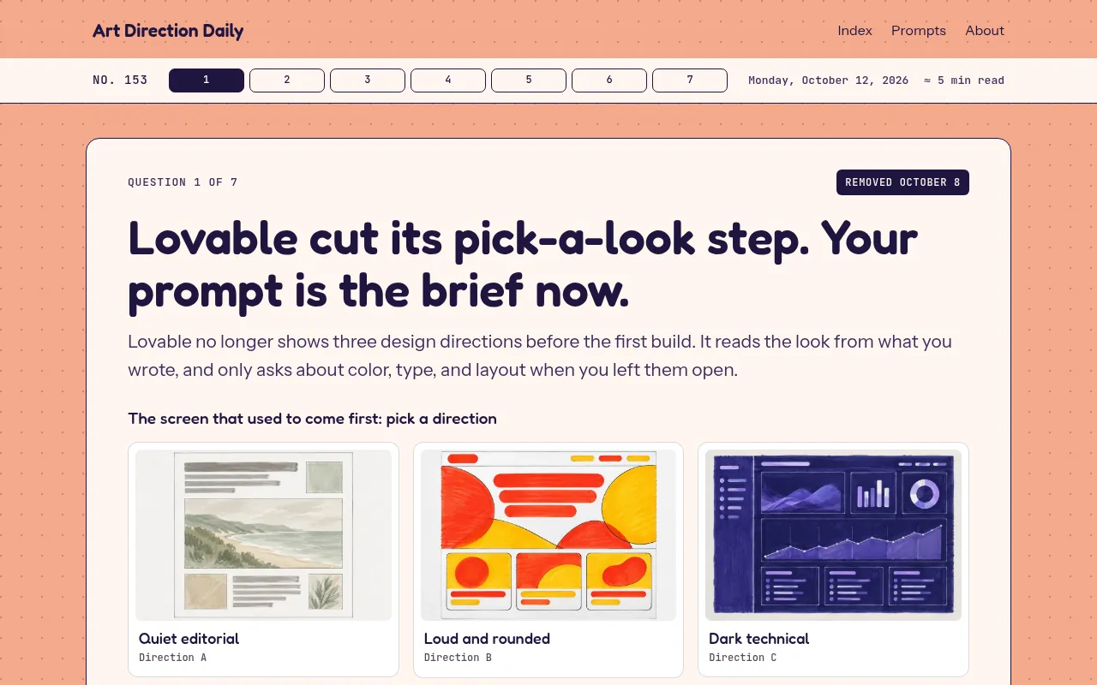1097x685 pixels.
Task: Select question step 7
Action: 690,80
